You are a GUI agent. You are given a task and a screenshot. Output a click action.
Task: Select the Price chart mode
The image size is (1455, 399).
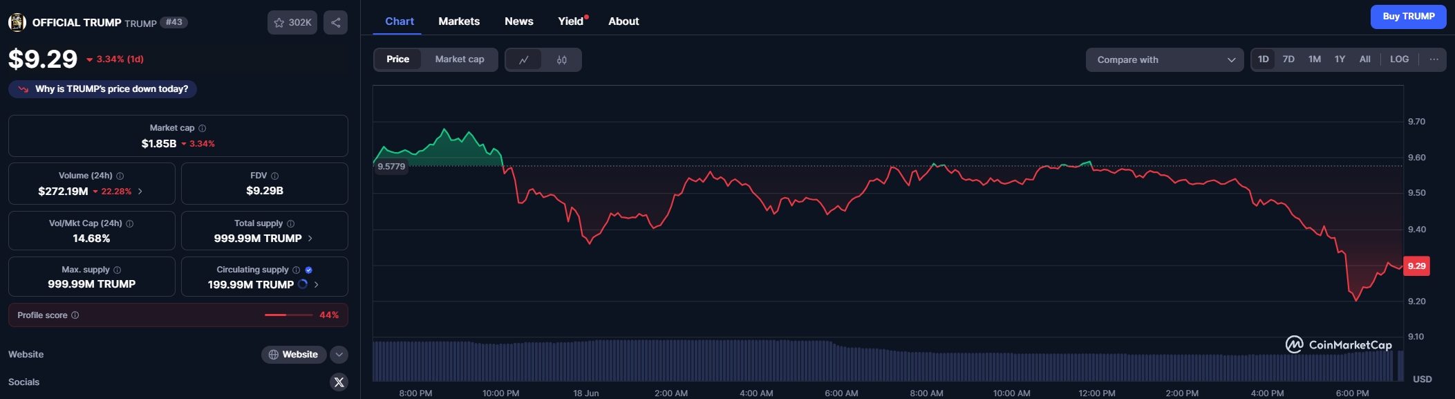coord(397,59)
